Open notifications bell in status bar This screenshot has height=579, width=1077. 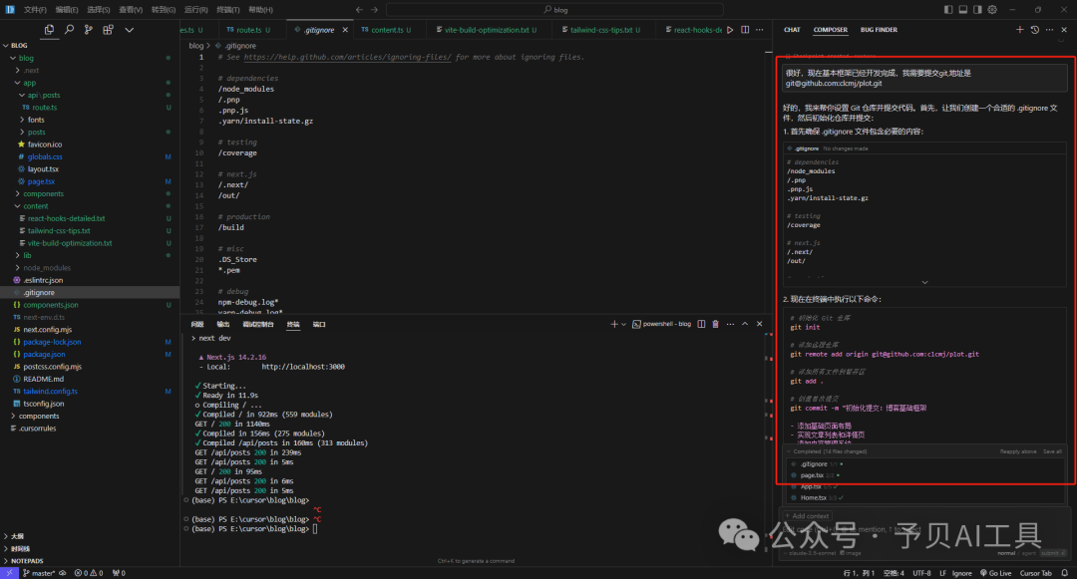click(x=1065, y=573)
